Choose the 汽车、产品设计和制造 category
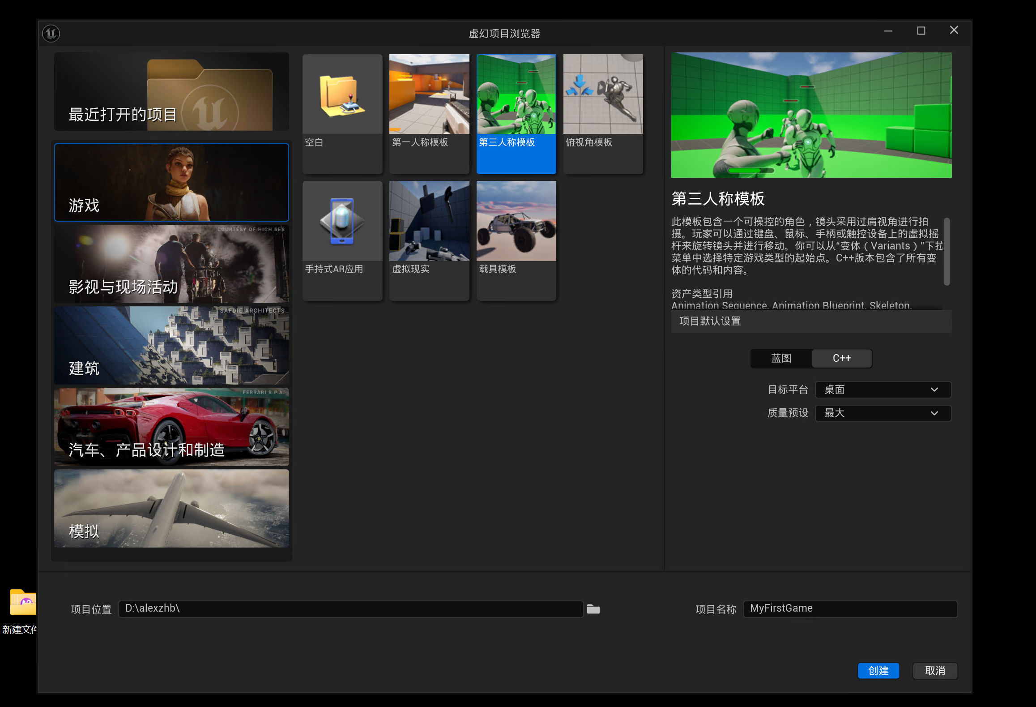The width and height of the screenshot is (1036, 707). [171, 427]
